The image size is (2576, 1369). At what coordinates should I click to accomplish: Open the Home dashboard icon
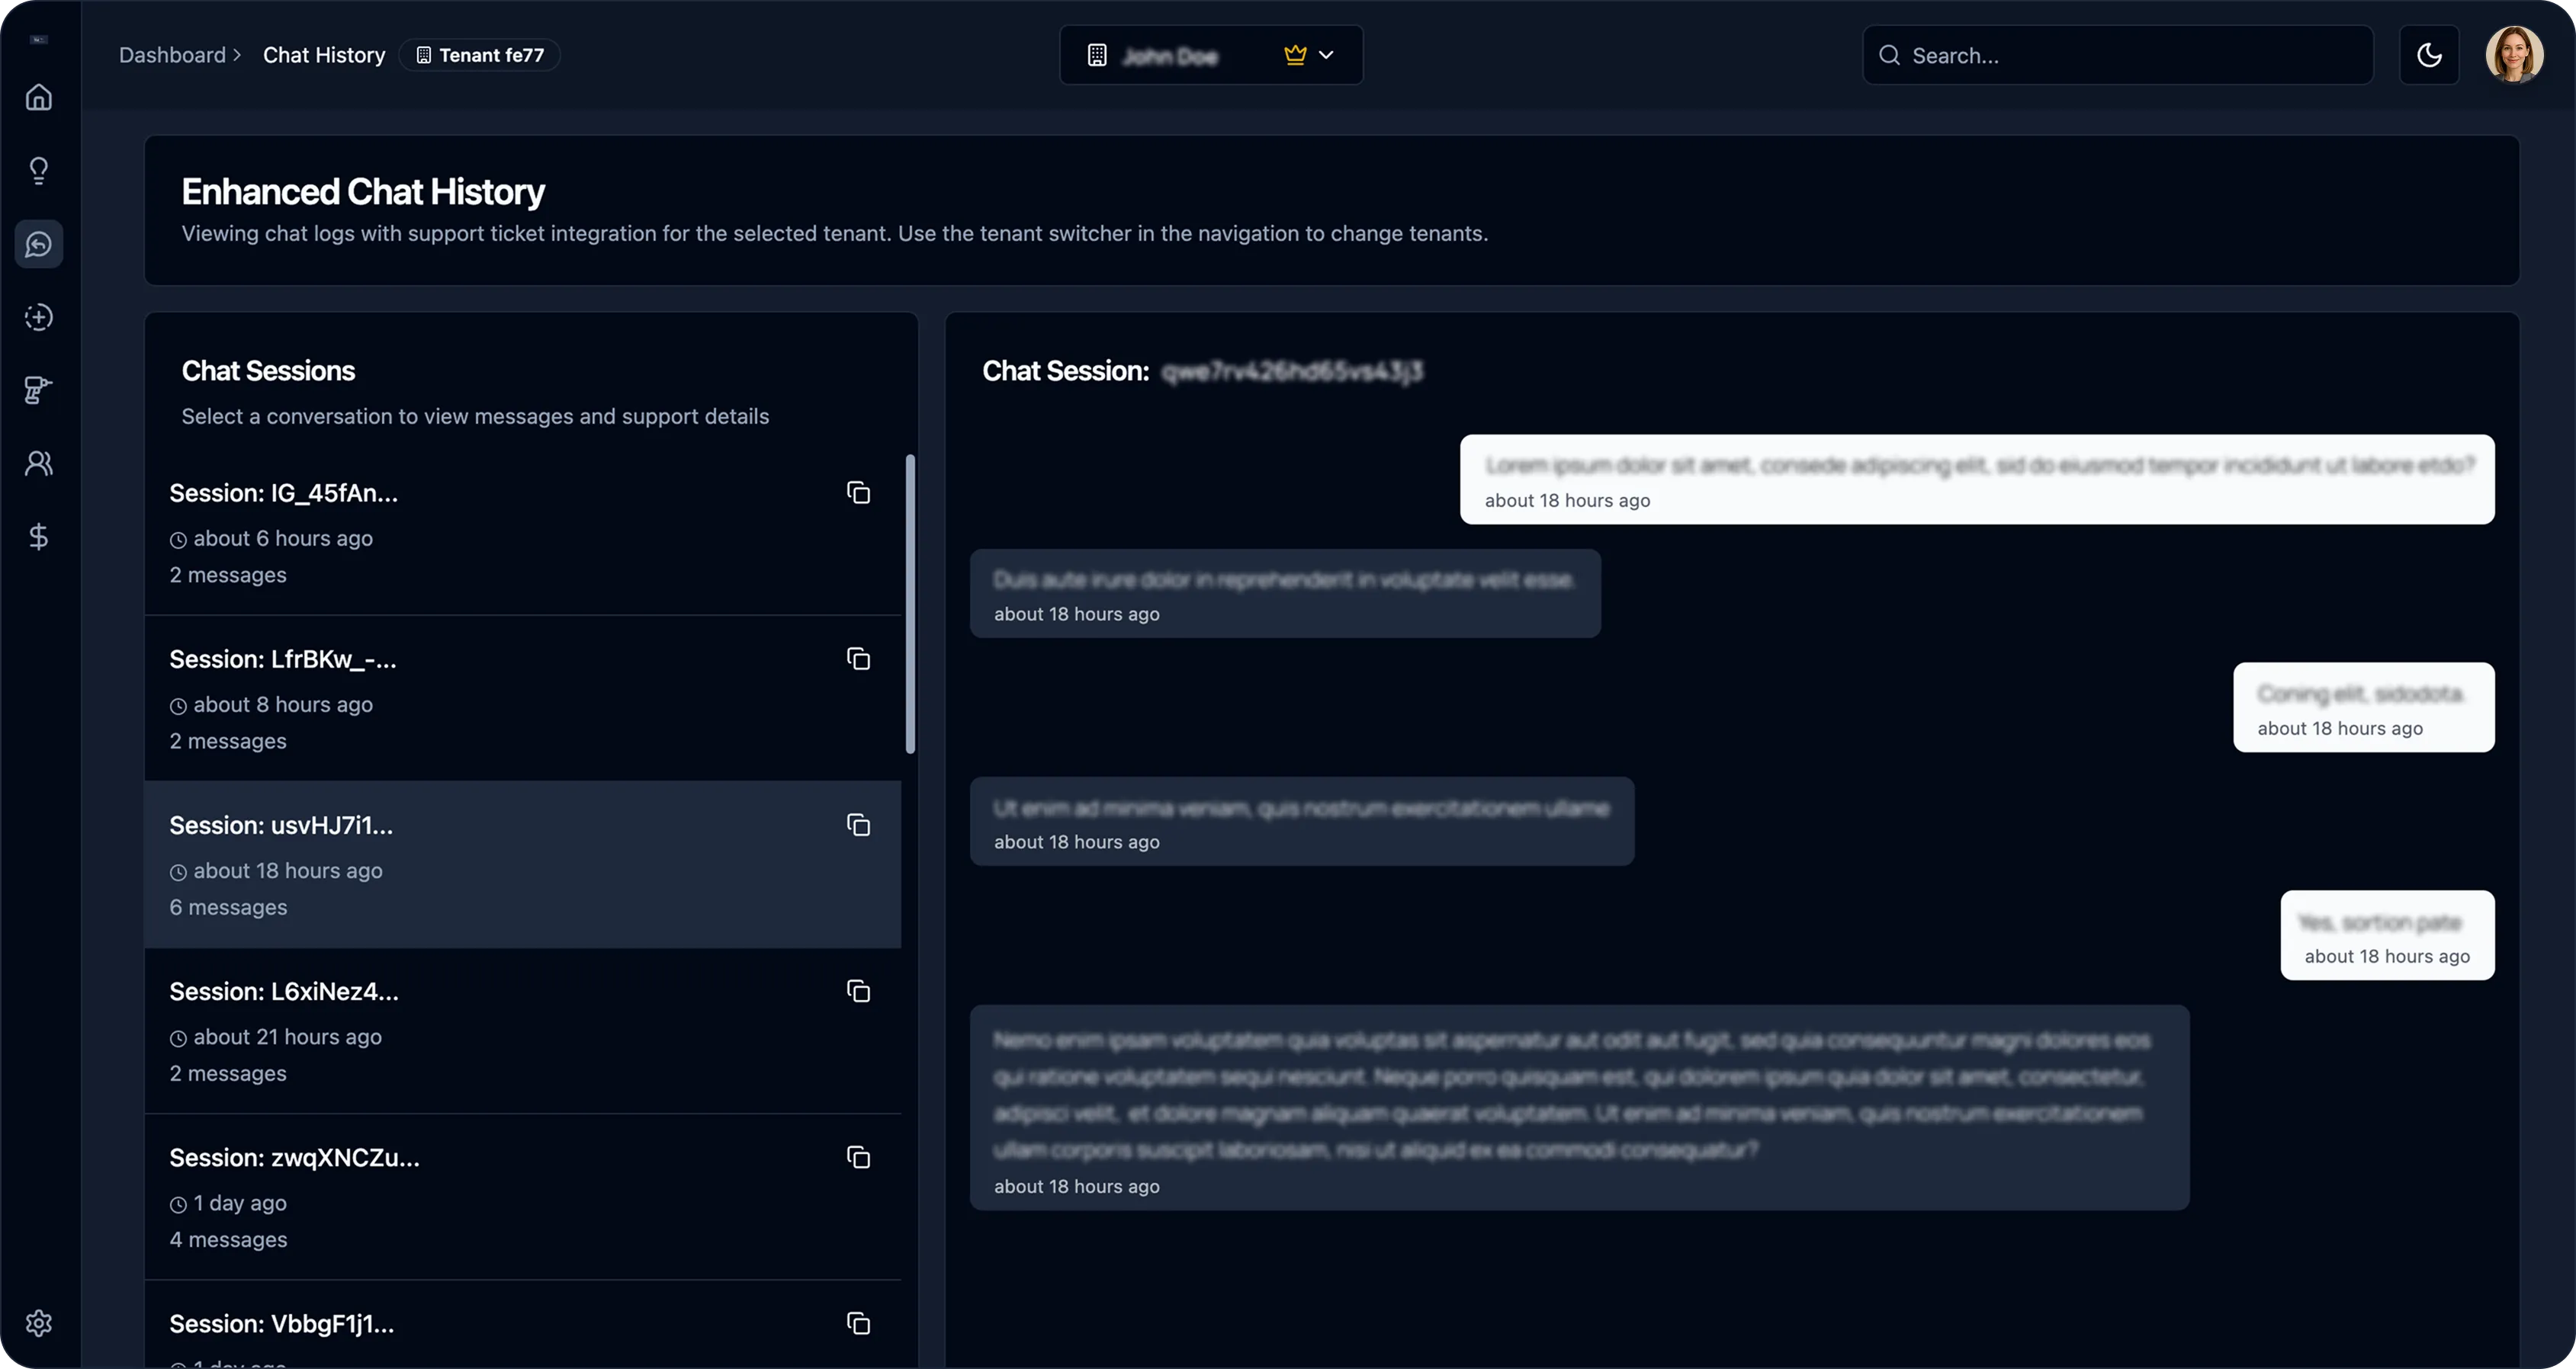coord(38,97)
